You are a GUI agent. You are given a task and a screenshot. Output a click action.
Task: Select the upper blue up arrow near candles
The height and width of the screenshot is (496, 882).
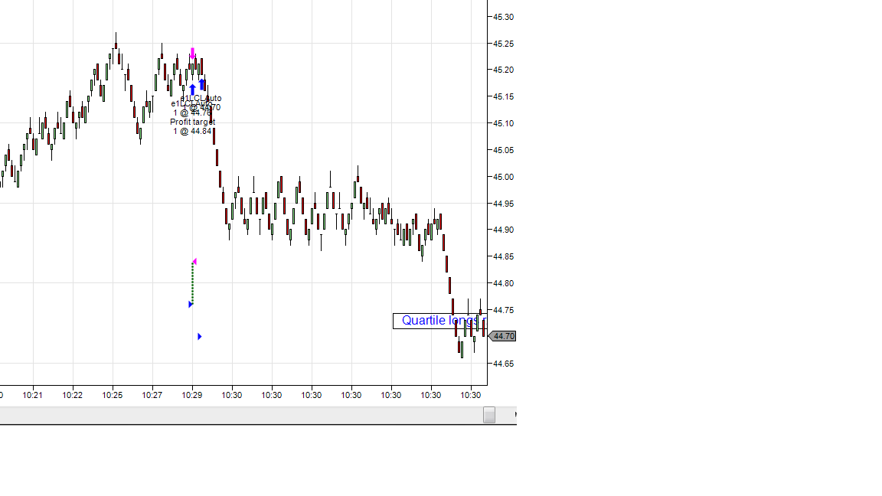pos(201,83)
